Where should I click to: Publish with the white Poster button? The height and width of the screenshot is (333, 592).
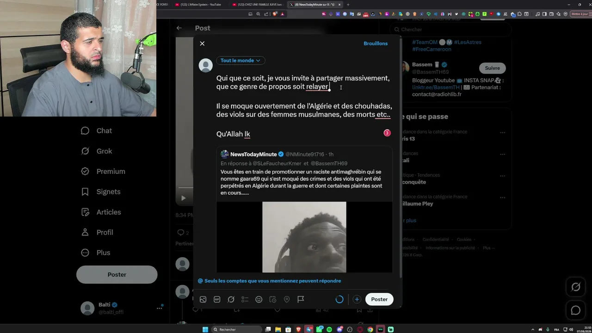379,299
